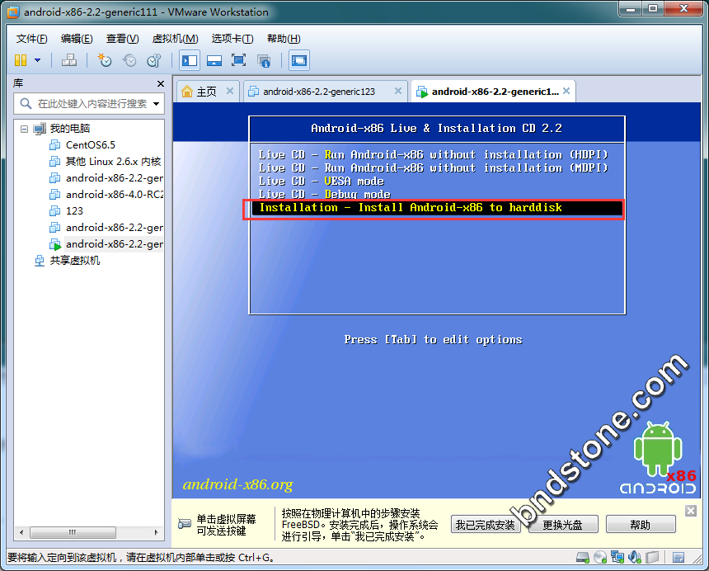Click the grey device icon after the sound card
Screen dimensions: 709x571
coord(651,558)
